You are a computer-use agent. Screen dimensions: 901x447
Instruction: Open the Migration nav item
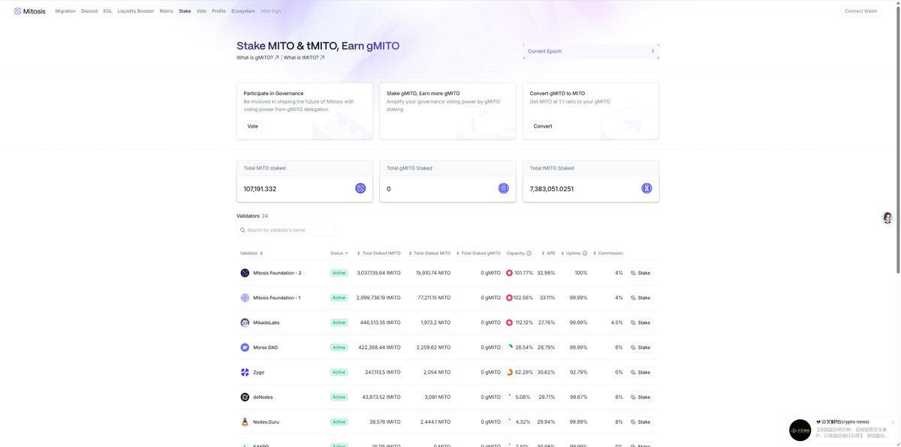tap(65, 11)
